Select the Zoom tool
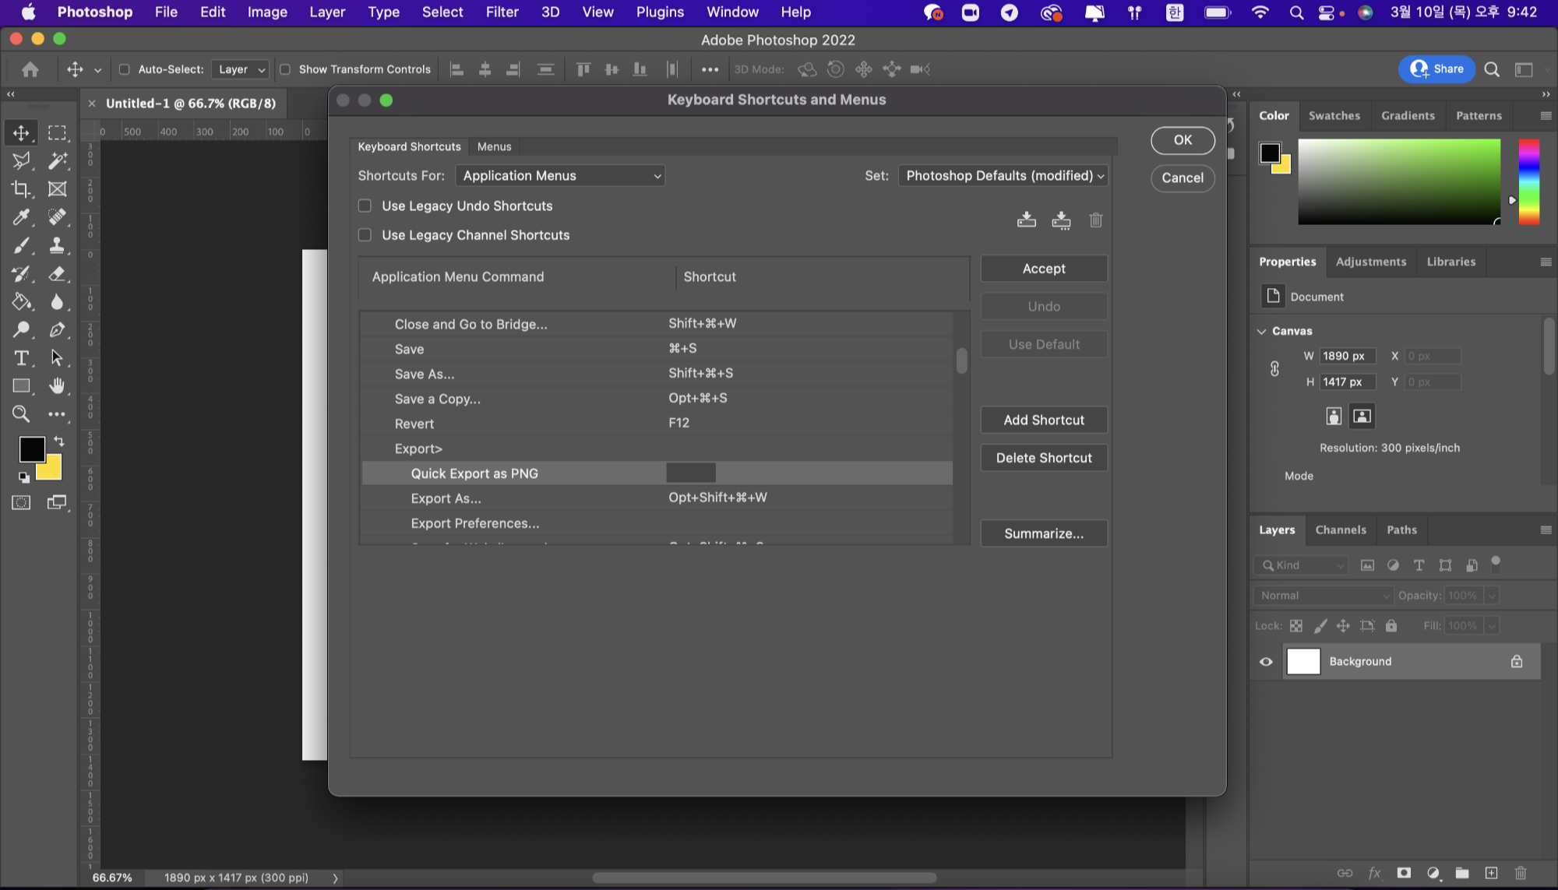Image resolution: width=1558 pixels, height=890 pixels. coord(21,414)
